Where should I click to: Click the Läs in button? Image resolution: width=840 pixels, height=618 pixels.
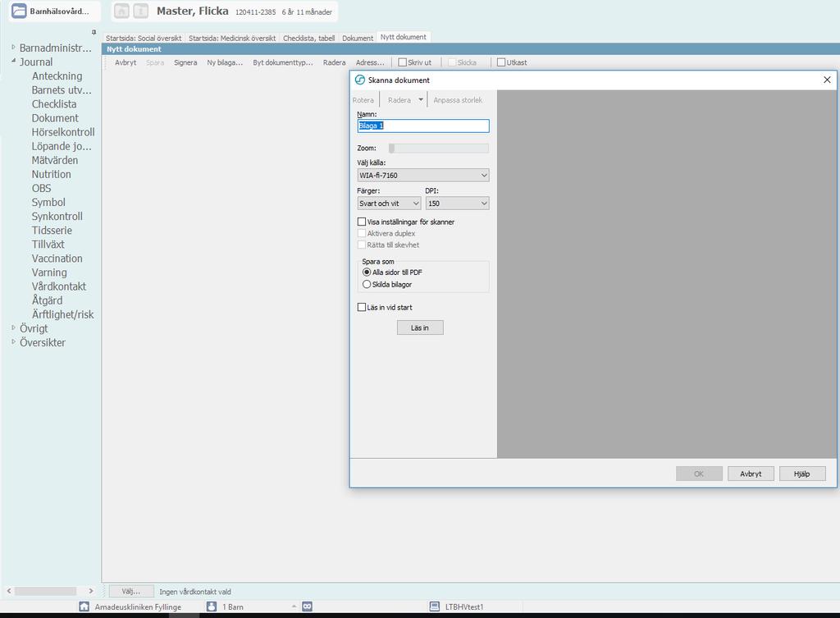point(420,327)
